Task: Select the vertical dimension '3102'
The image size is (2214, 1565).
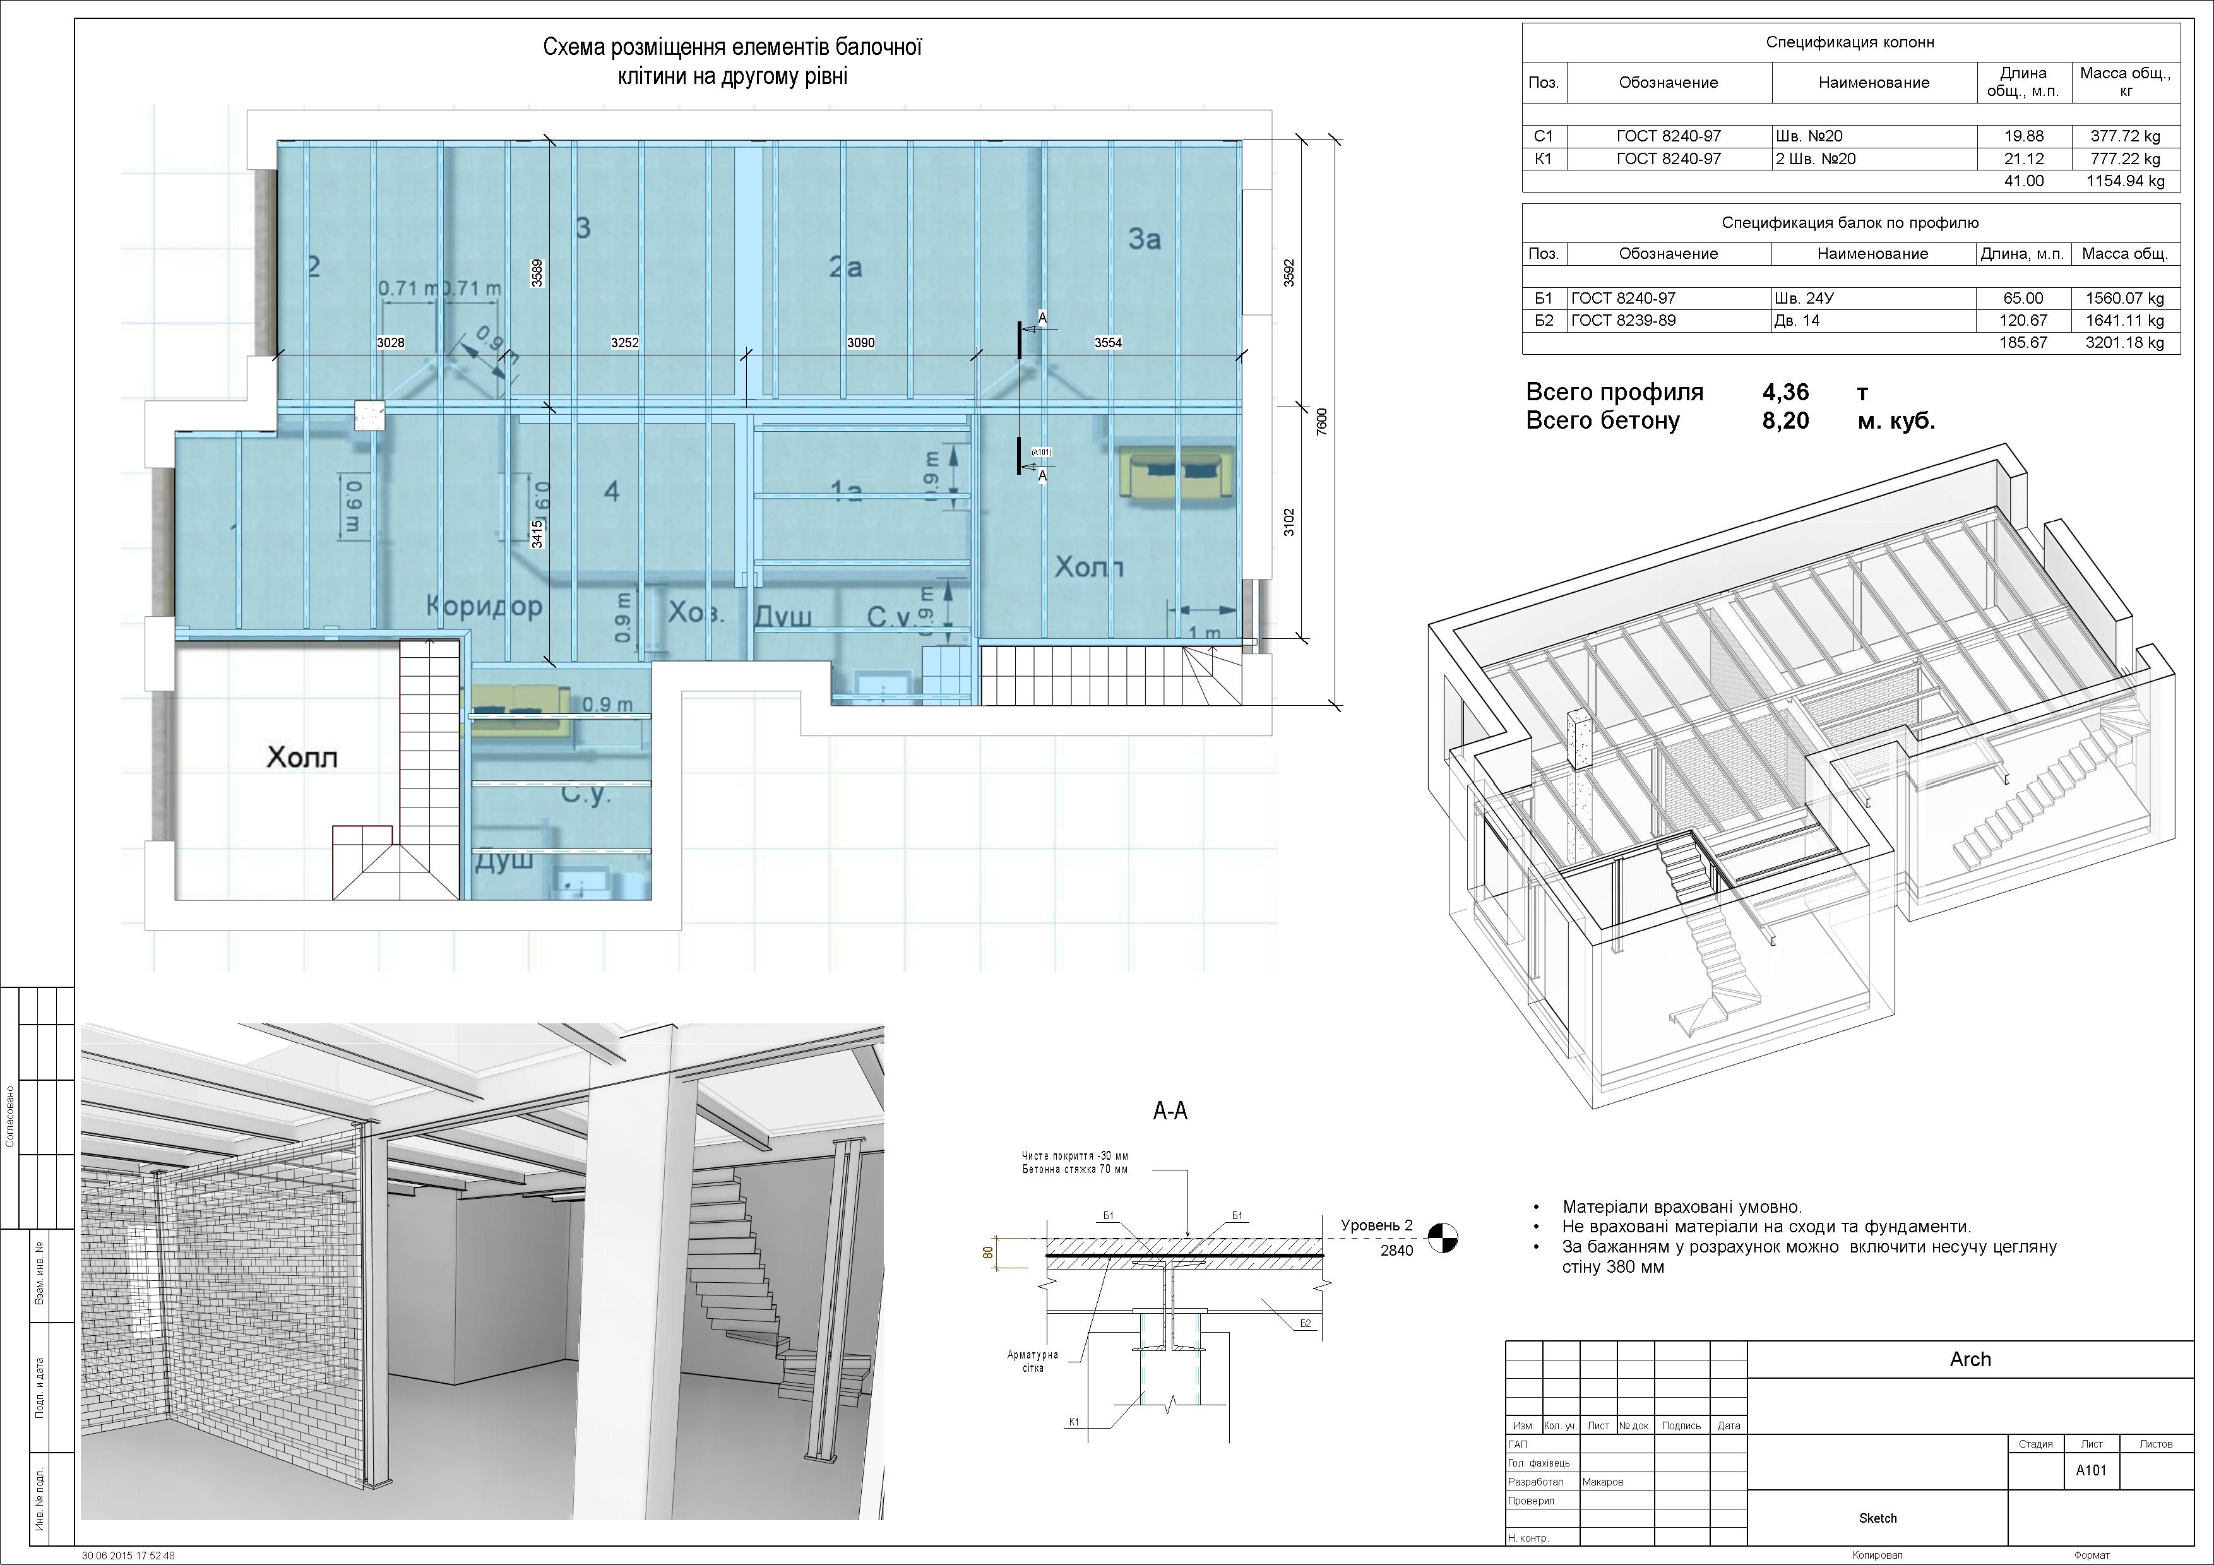Action: 1289,523
